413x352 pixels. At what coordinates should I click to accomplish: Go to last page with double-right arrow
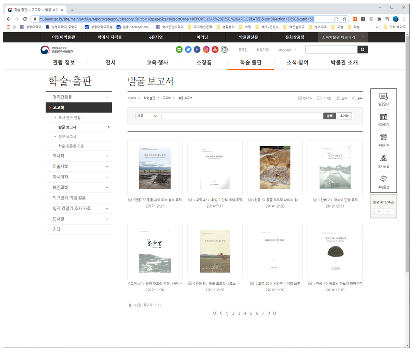[x=275, y=313]
